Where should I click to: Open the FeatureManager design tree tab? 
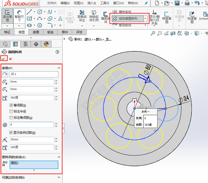click(5, 44)
